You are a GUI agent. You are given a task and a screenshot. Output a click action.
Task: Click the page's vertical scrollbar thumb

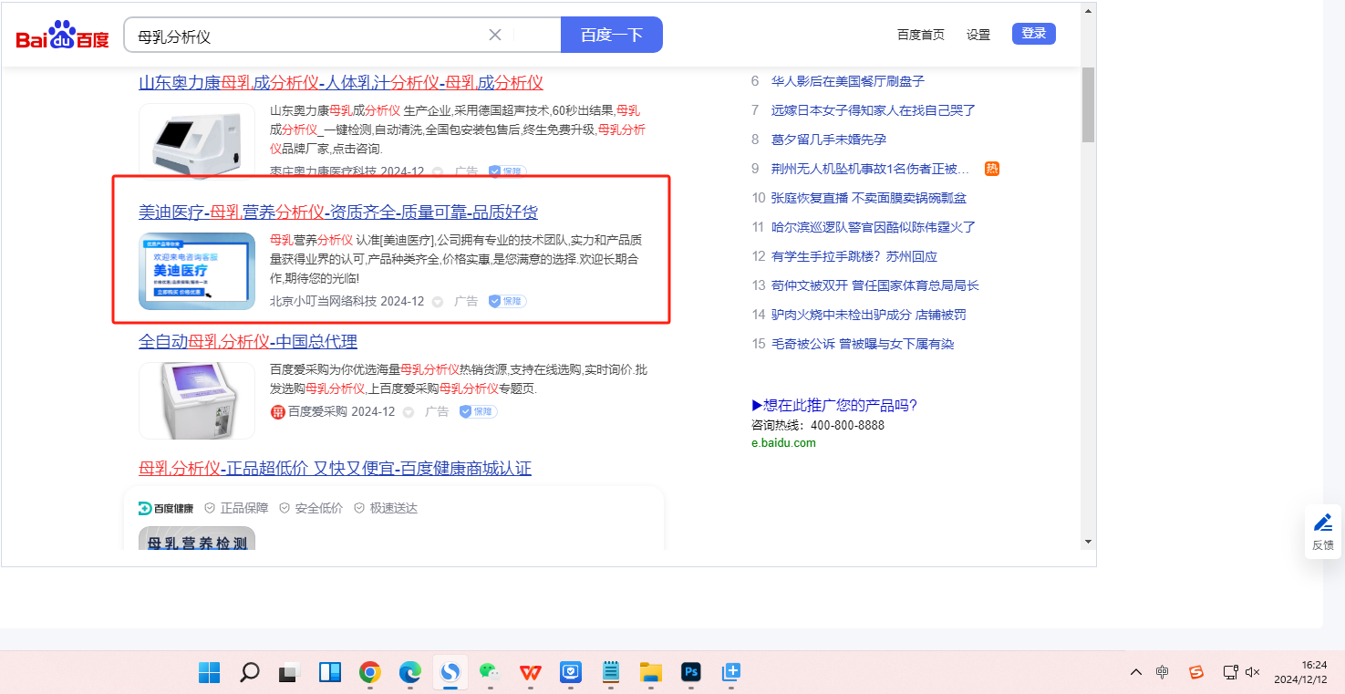pos(1088,105)
